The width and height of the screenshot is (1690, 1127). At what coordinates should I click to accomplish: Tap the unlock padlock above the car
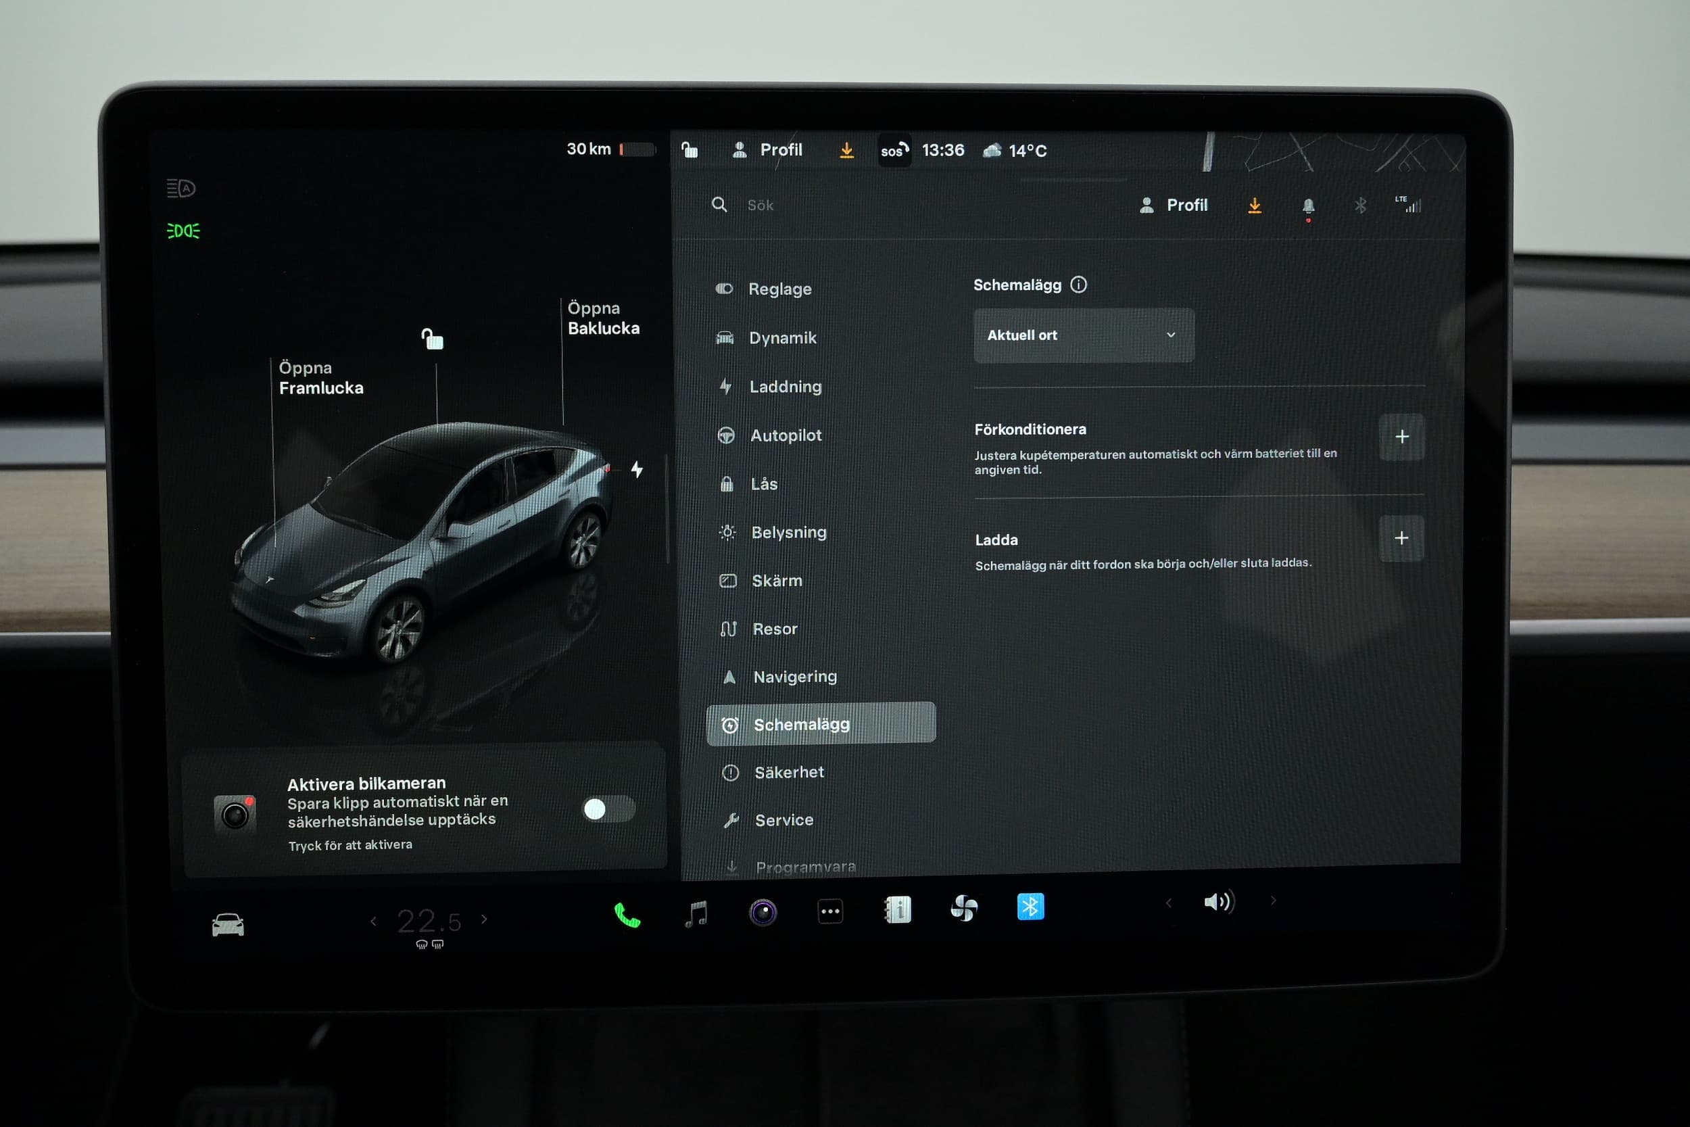[433, 339]
